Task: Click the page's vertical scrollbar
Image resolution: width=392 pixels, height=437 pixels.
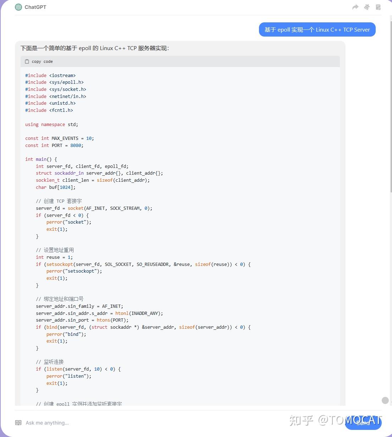Action: point(391,106)
